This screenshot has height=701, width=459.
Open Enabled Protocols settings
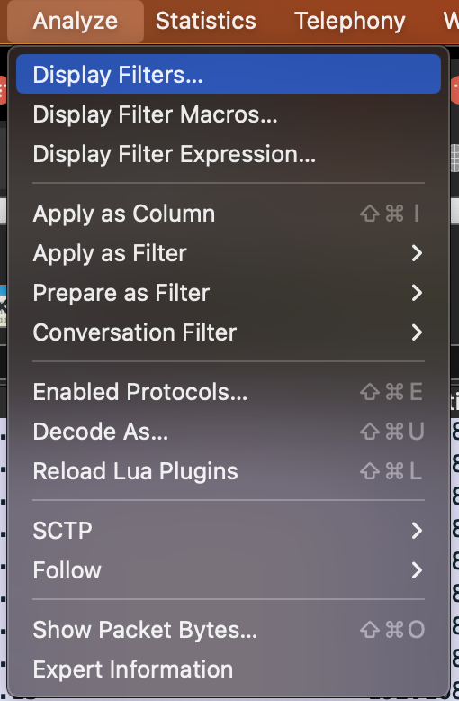(x=229, y=392)
